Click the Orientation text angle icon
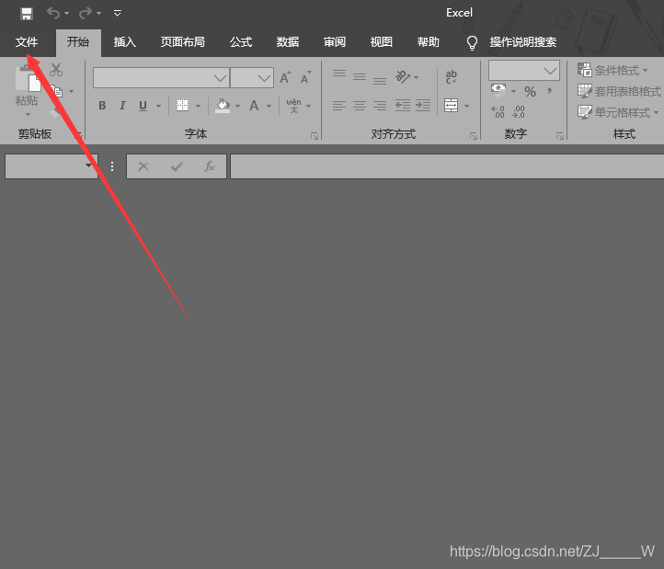The image size is (664, 569). click(403, 76)
